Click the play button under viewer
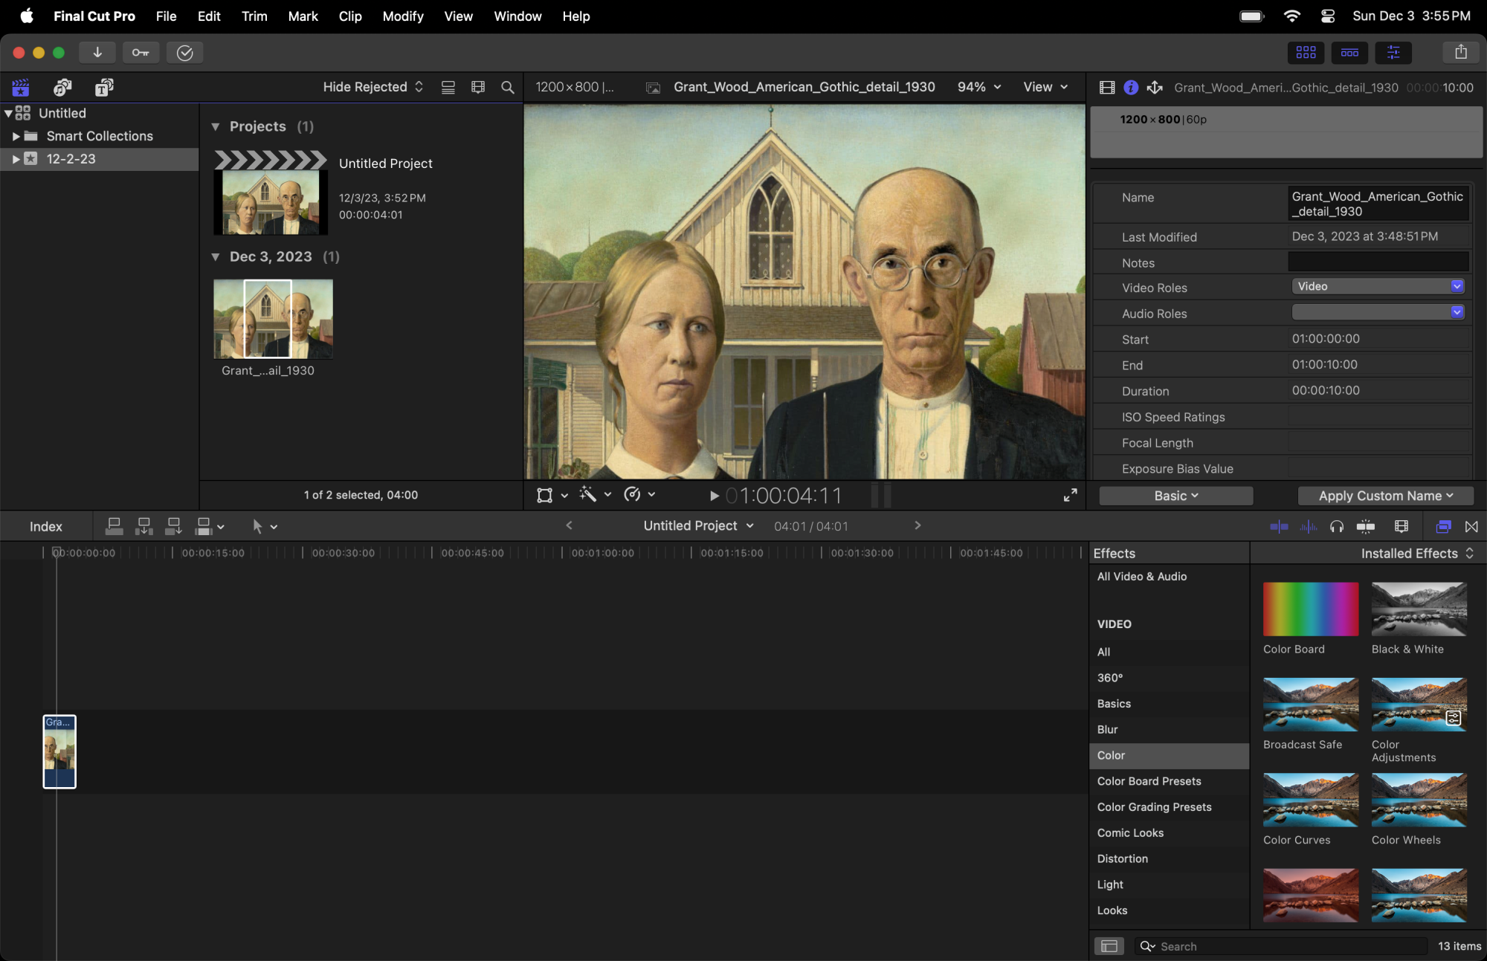Viewport: 1487px width, 961px height. click(x=714, y=496)
